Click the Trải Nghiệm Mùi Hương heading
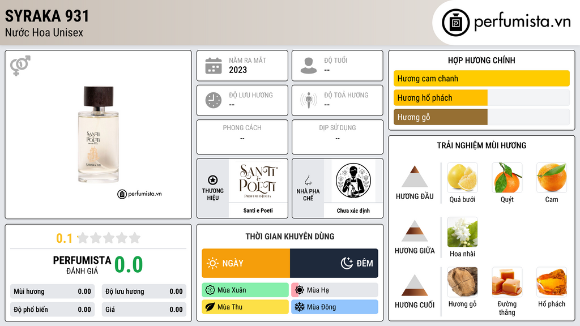Image resolution: width=580 pixels, height=326 pixels. click(x=481, y=145)
